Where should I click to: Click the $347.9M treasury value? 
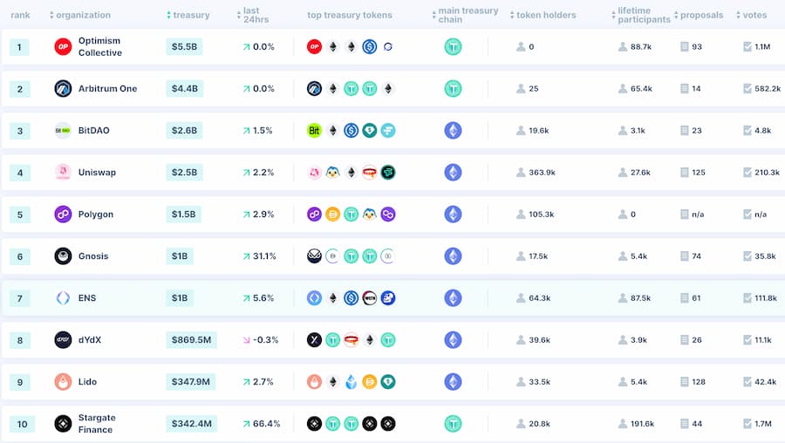pos(191,382)
